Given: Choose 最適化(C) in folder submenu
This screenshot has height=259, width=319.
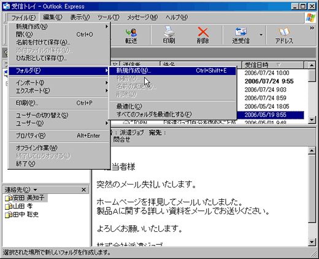Looking at the screenshot, I should coord(172,106).
